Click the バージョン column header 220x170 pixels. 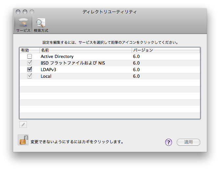coord(166,50)
